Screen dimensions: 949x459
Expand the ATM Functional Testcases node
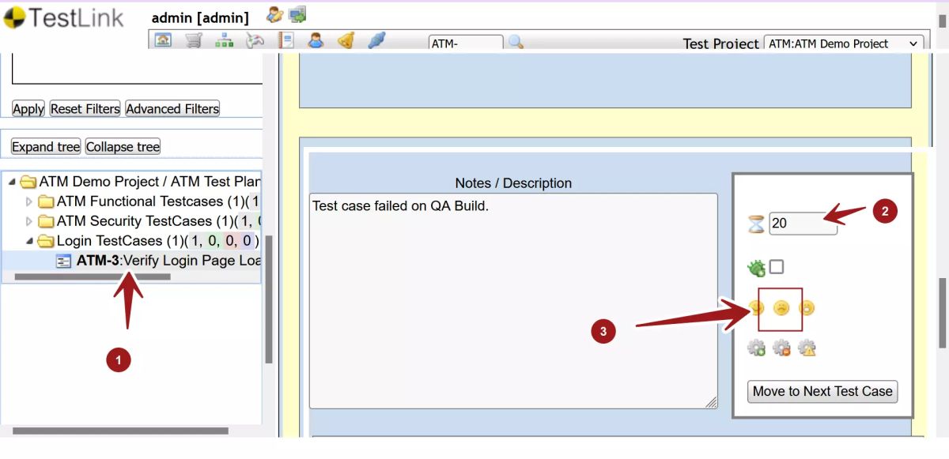(29, 202)
